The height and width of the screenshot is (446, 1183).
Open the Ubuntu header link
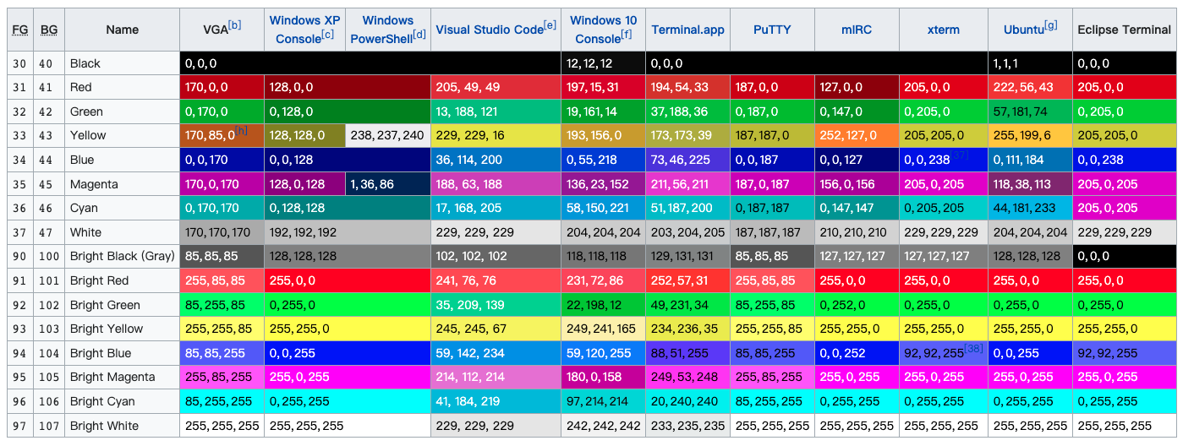coord(1023,30)
